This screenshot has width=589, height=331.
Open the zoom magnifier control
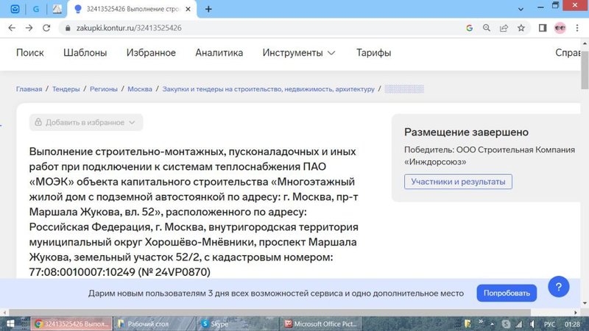coord(487,28)
